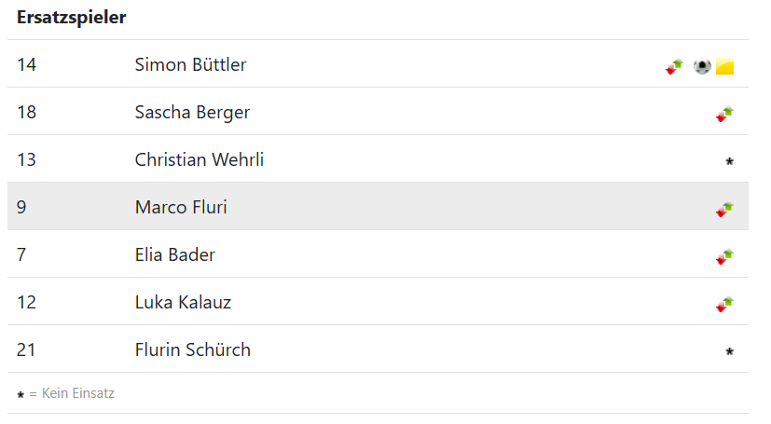Select player name Sascha Berger
This screenshot has height=424, width=771.
pyautogui.click(x=192, y=112)
